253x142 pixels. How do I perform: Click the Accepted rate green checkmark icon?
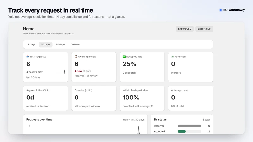coord(124,57)
